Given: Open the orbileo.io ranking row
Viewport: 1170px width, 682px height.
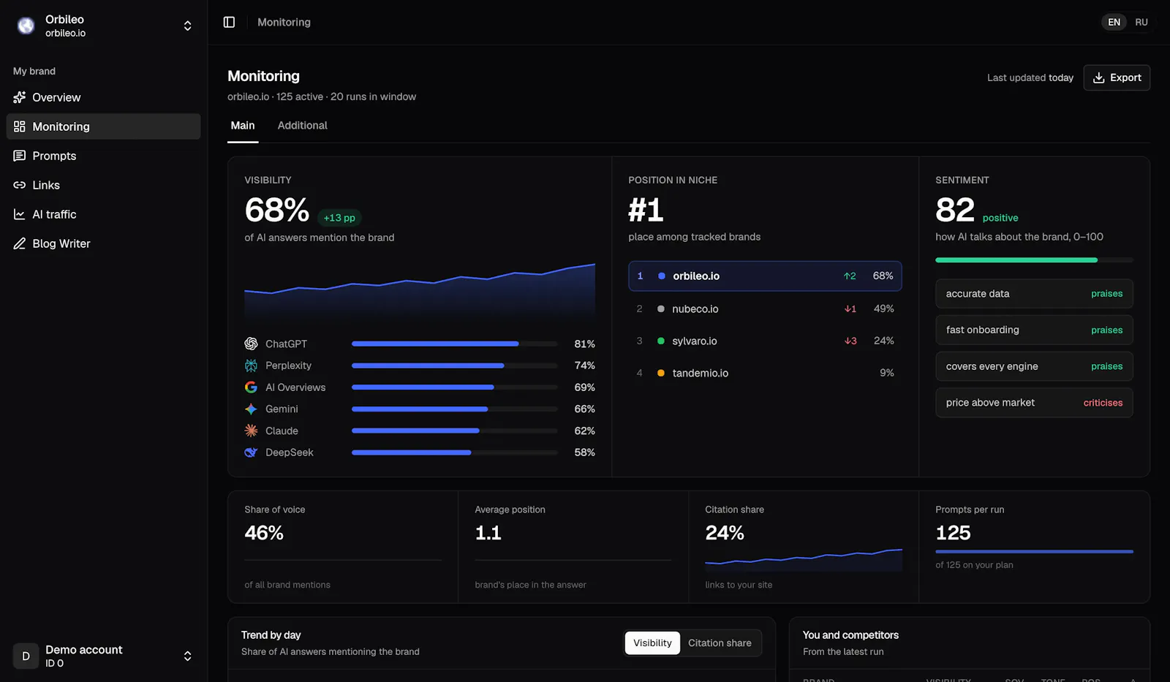Looking at the screenshot, I should pyautogui.click(x=765, y=276).
